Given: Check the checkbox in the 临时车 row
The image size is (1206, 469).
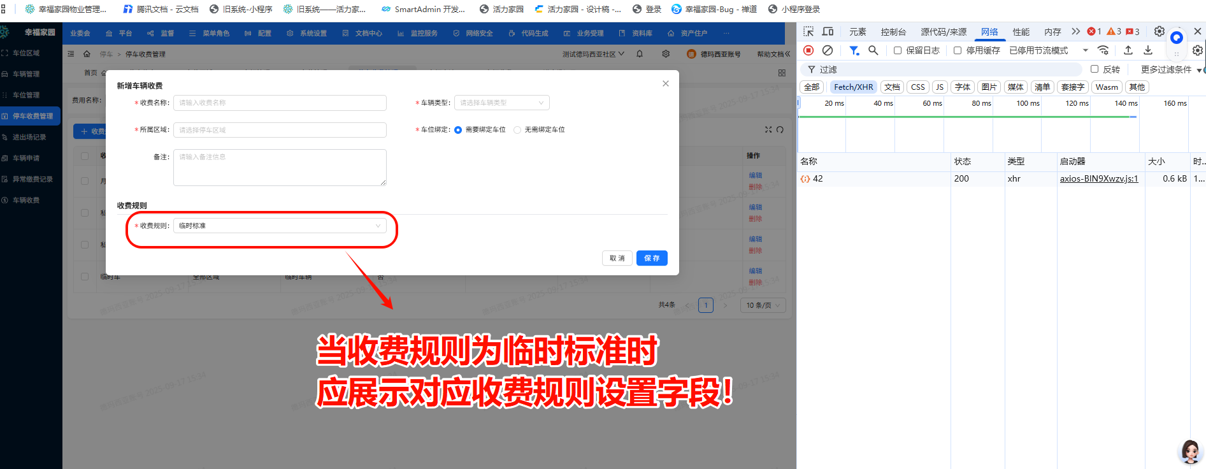Looking at the screenshot, I should (85, 277).
